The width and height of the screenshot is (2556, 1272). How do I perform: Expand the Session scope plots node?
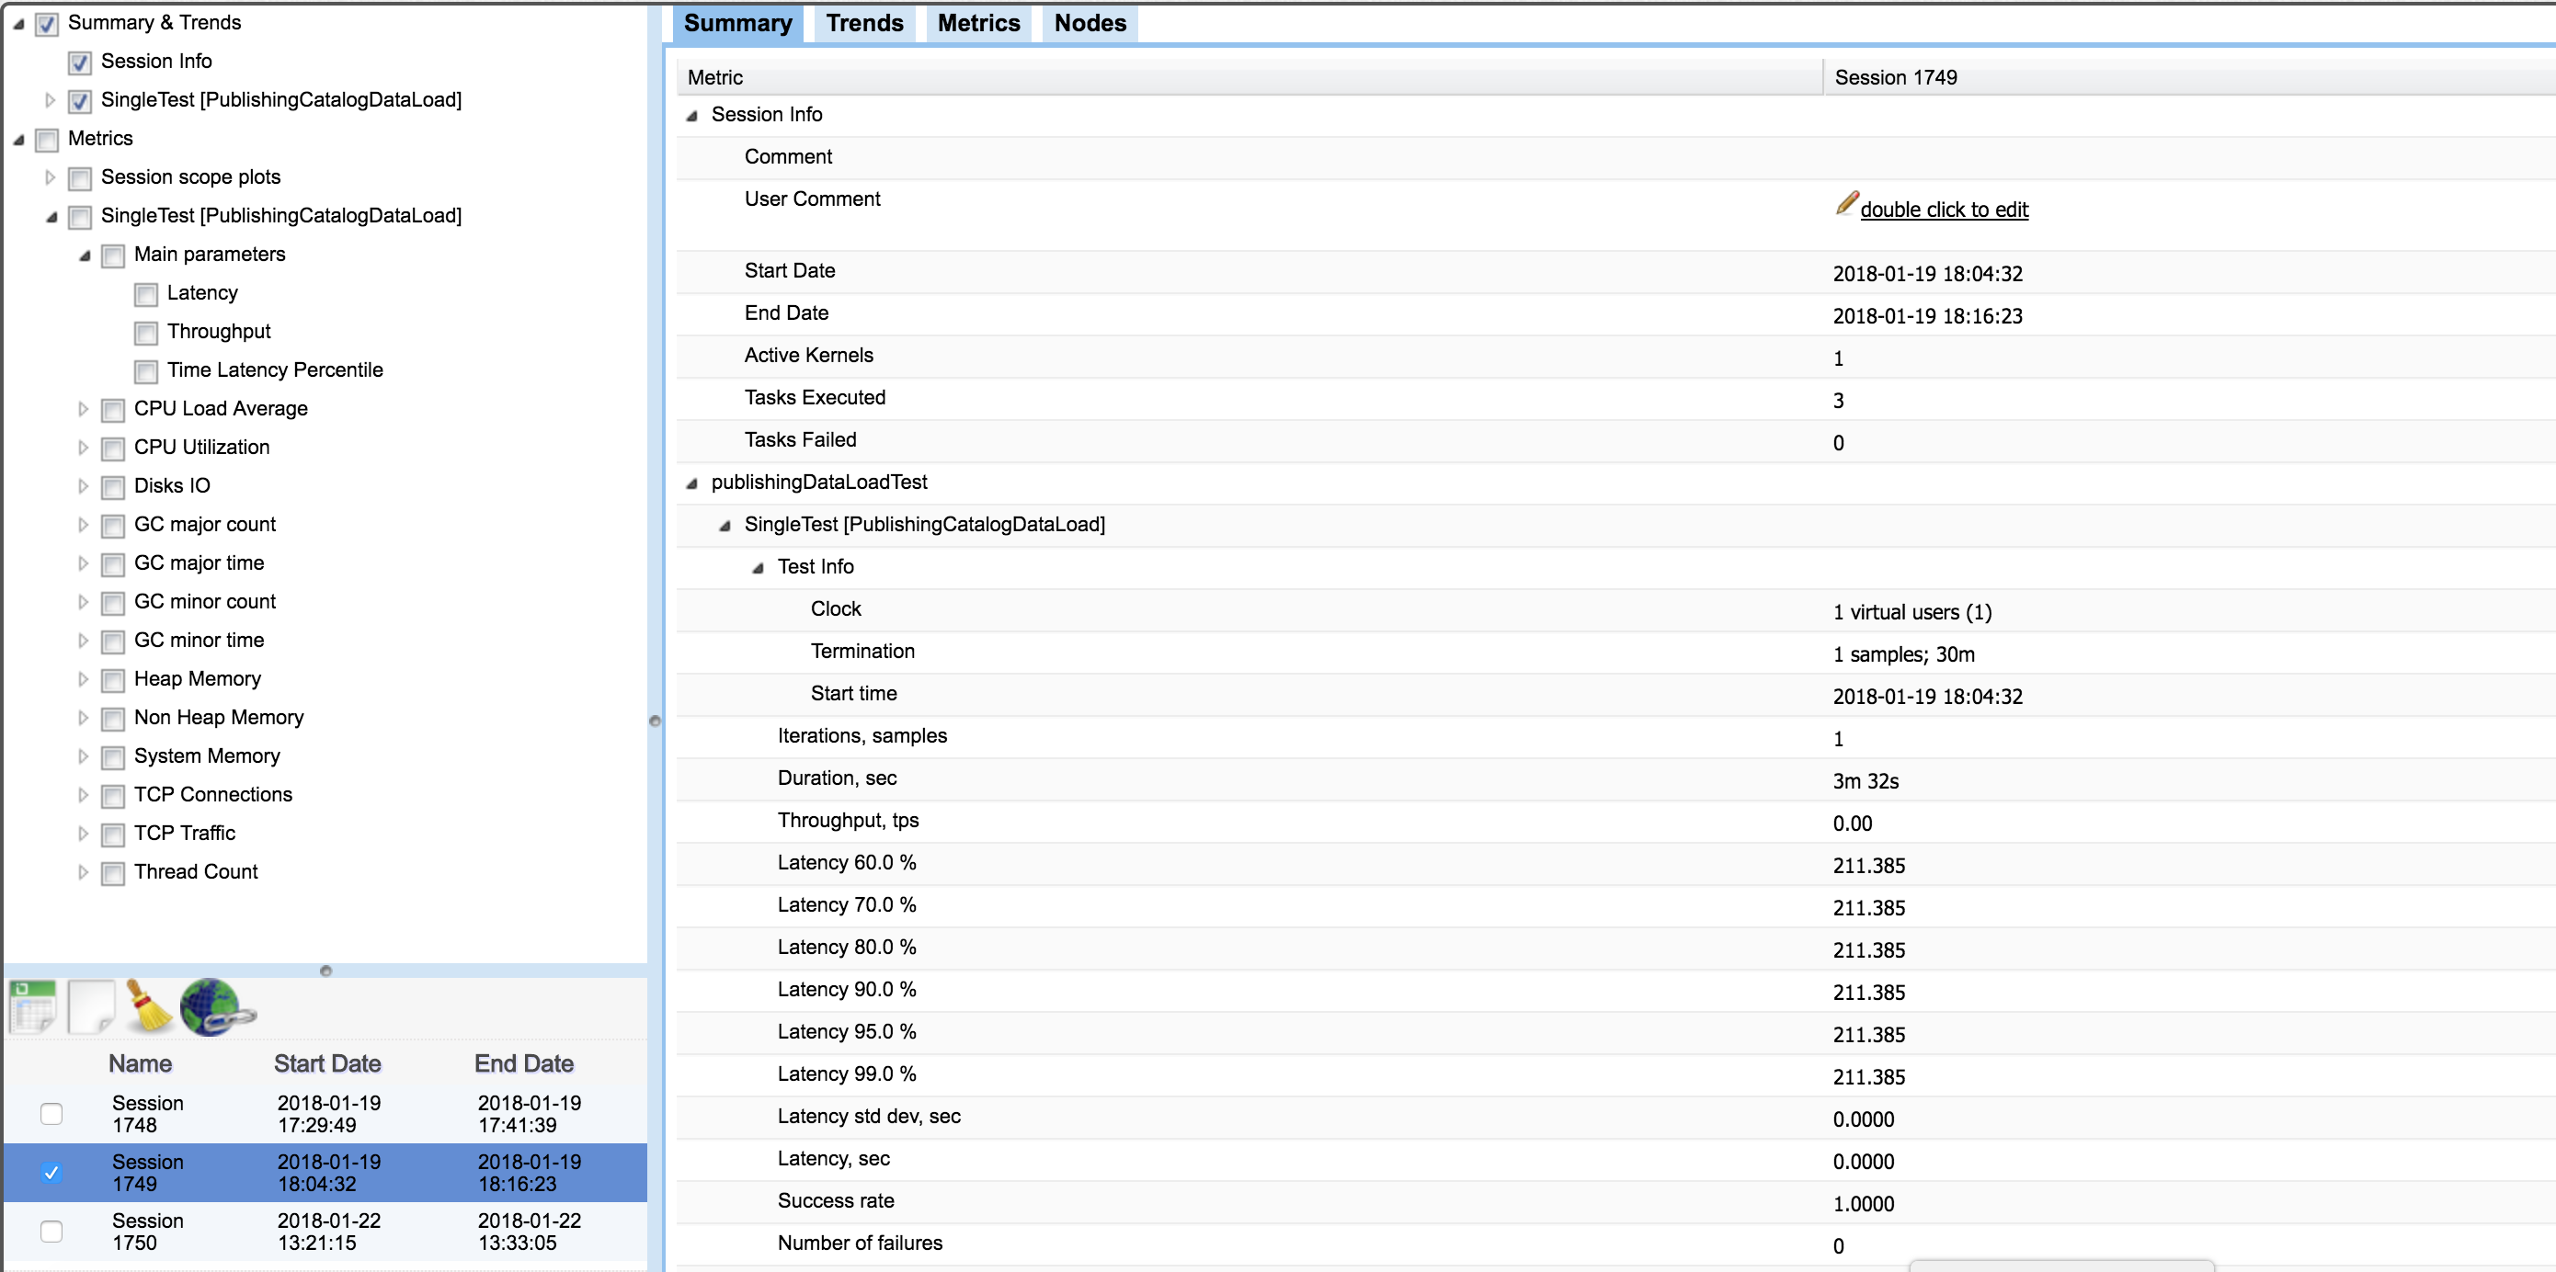pos(50,177)
